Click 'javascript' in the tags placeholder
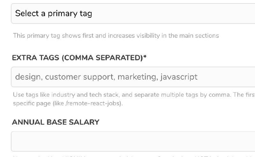This screenshot has width=255, height=157. pos(179,77)
